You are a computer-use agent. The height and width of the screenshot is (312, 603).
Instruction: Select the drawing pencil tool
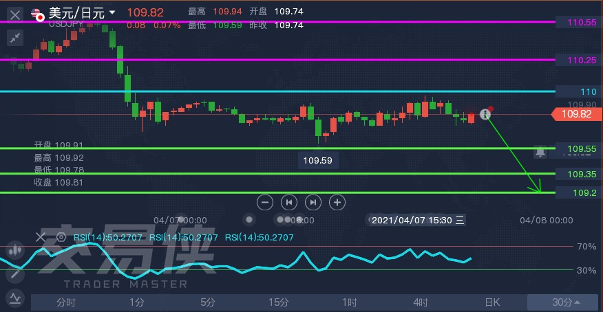[x=15, y=274]
